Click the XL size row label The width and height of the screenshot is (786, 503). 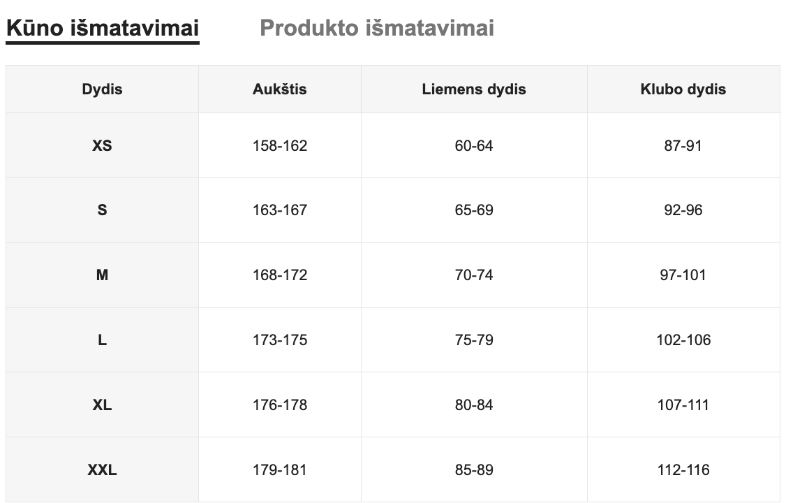(x=102, y=405)
